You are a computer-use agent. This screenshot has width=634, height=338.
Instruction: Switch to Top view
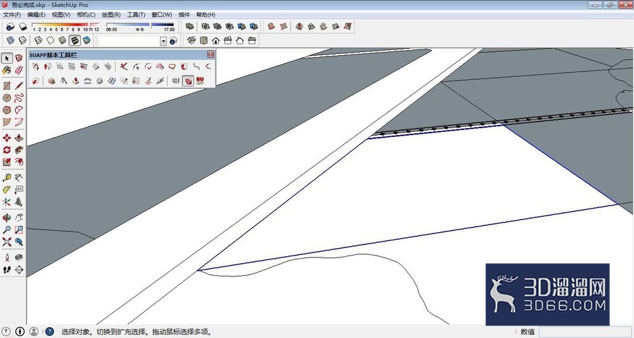(x=204, y=41)
